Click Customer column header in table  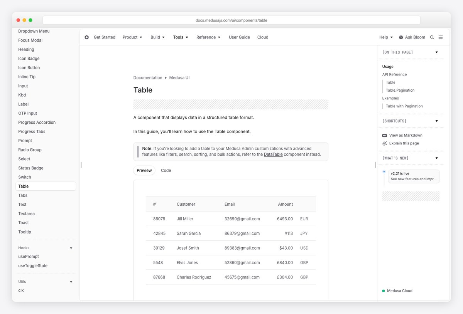186,204
